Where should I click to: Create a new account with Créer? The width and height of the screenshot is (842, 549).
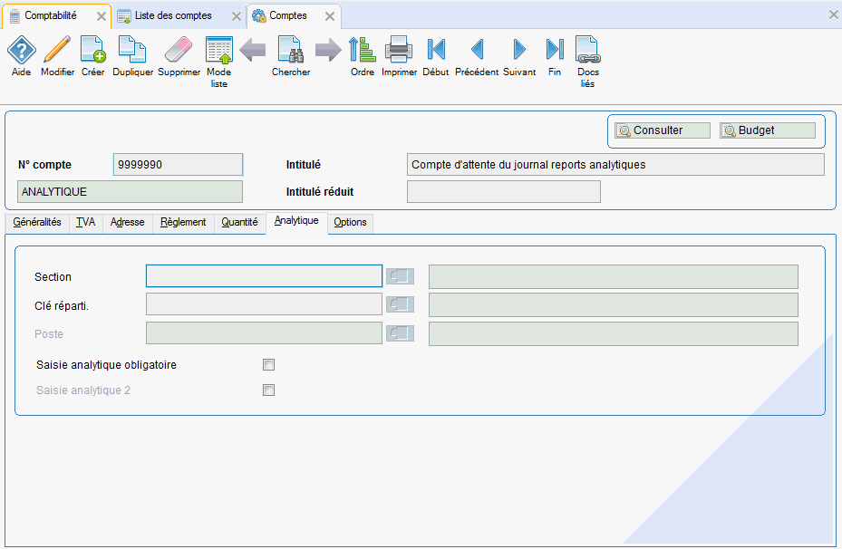coord(92,51)
